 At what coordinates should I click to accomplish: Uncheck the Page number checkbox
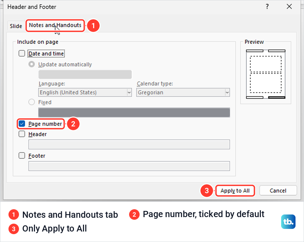(x=22, y=123)
